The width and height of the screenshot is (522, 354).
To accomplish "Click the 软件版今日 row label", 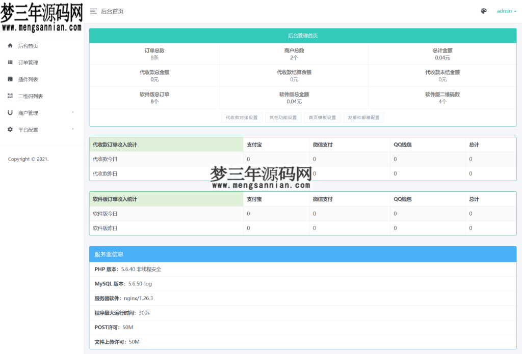I will point(105,214).
